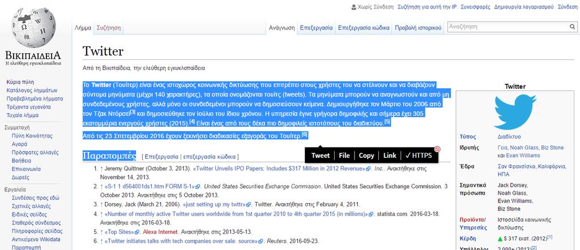The width and height of the screenshot is (580, 250).
Task: Click Noah Glass founder link in infobox
Action: [523, 148]
